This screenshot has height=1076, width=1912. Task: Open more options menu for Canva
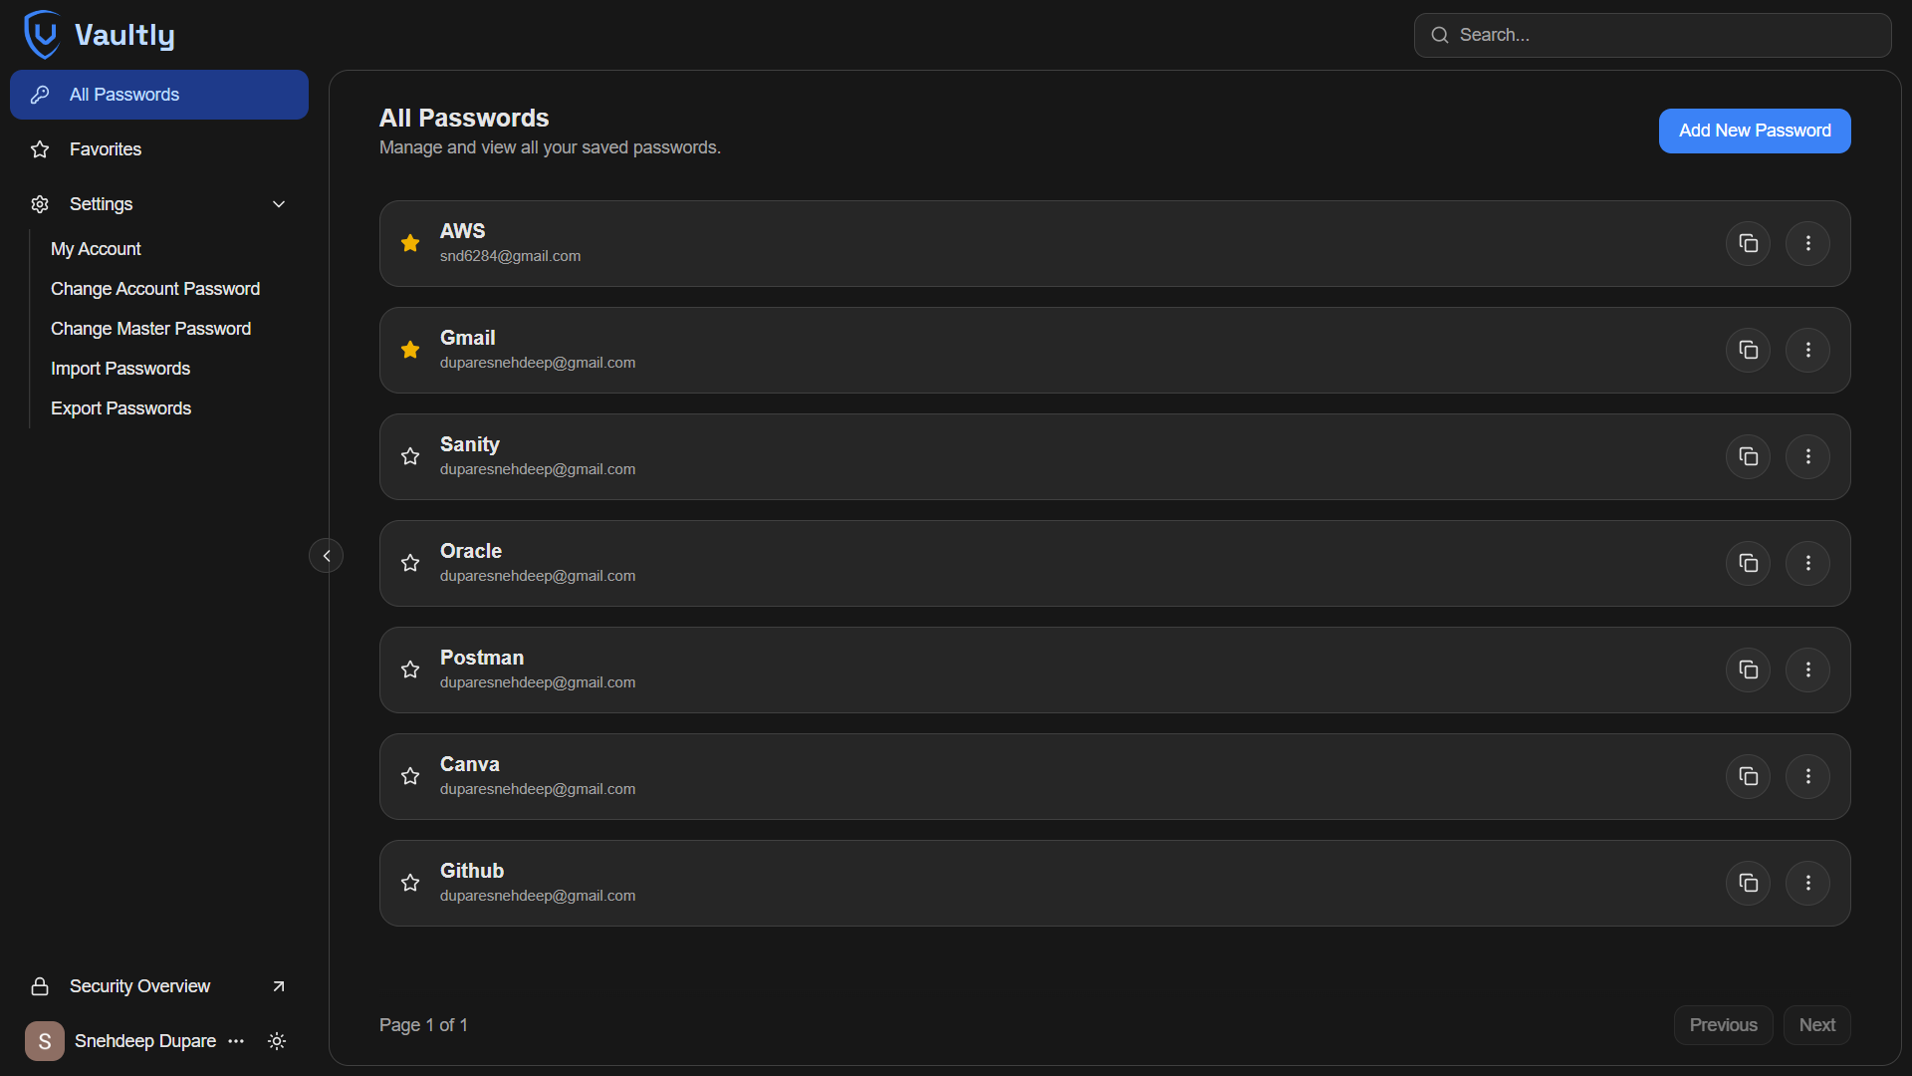(1807, 776)
